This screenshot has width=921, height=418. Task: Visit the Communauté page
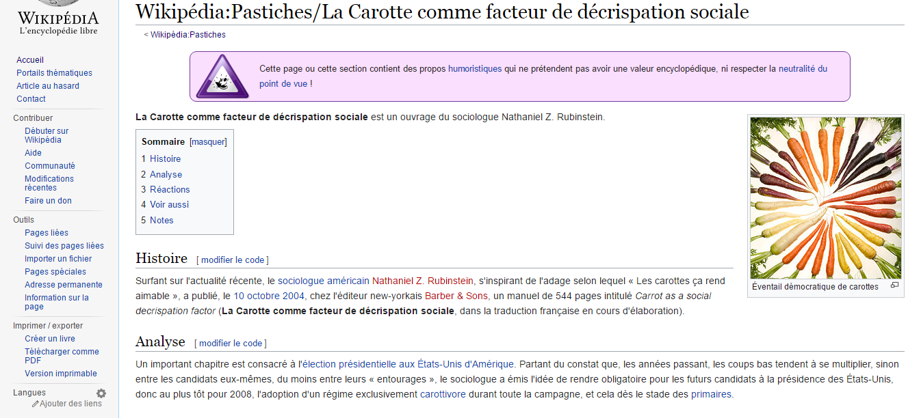(x=50, y=166)
